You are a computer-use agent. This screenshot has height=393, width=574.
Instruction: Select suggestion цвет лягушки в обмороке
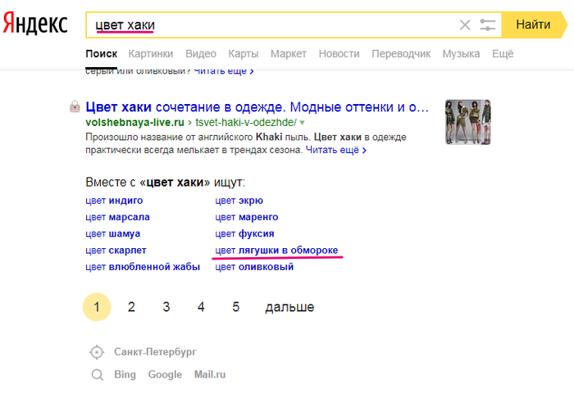pyautogui.click(x=276, y=251)
